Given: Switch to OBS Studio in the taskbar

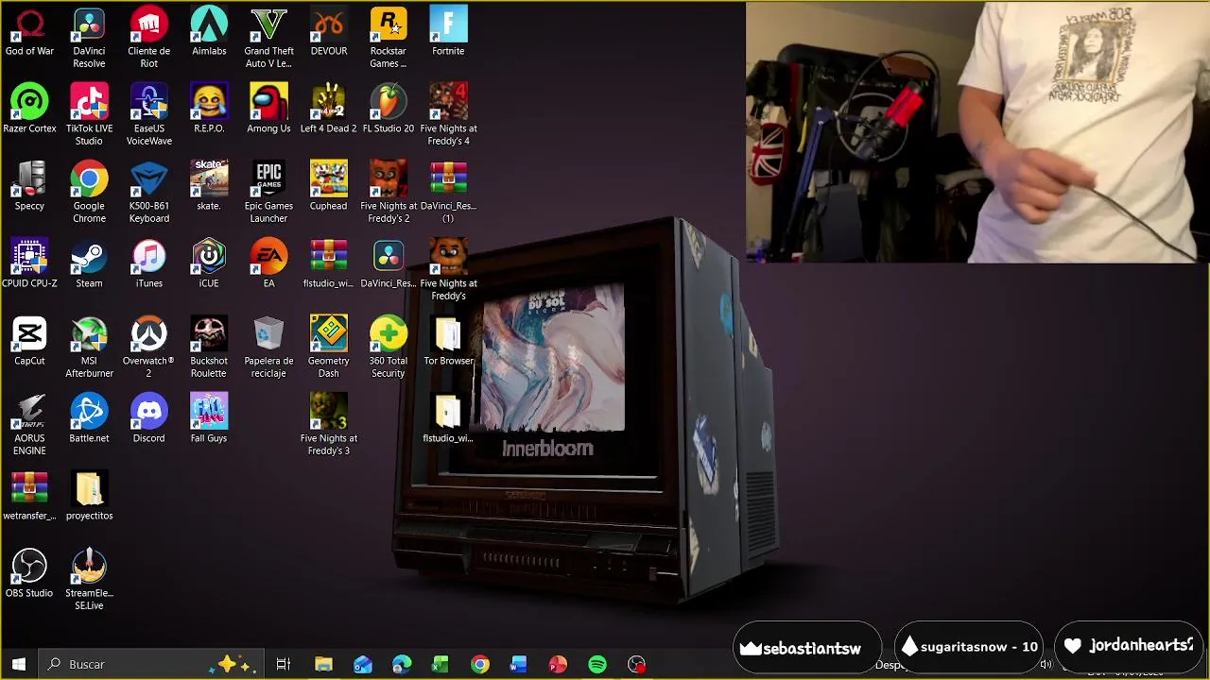Looking at the screenshot, I should 637,664.
